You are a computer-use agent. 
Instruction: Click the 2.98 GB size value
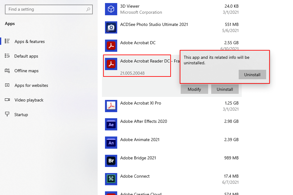[231, 121]
